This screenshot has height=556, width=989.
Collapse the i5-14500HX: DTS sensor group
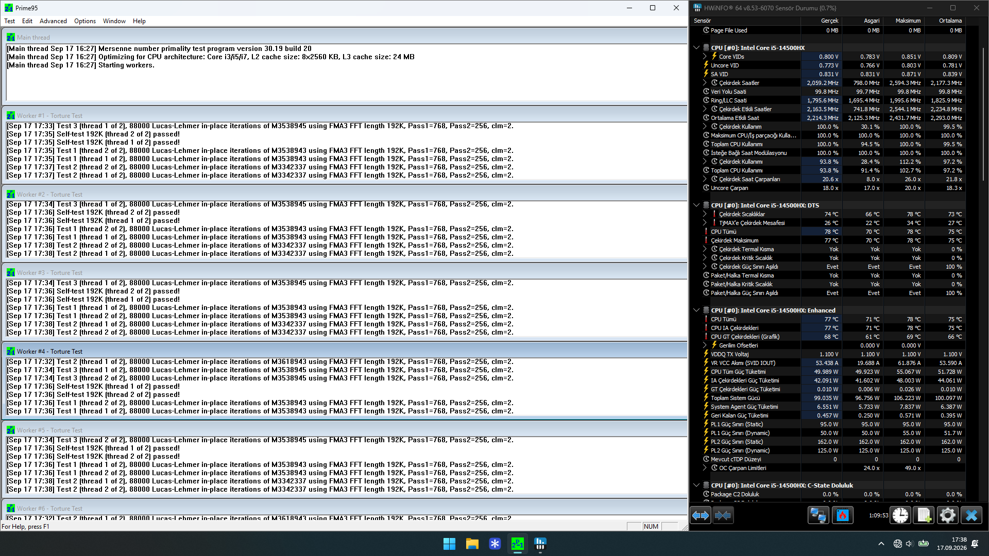coord(696,205)
